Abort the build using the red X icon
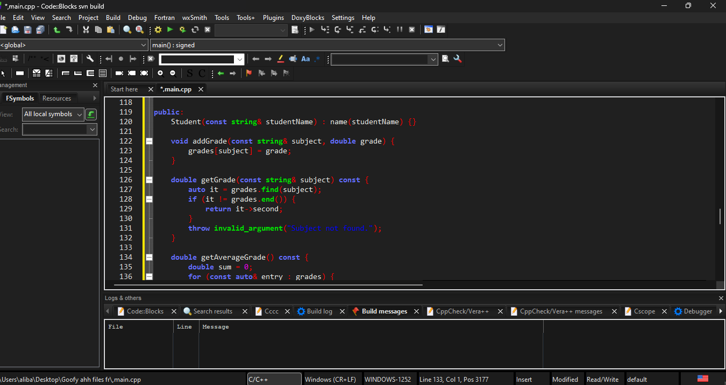The width and height of the screenshot is (726, 385). [x=207, y=30]
